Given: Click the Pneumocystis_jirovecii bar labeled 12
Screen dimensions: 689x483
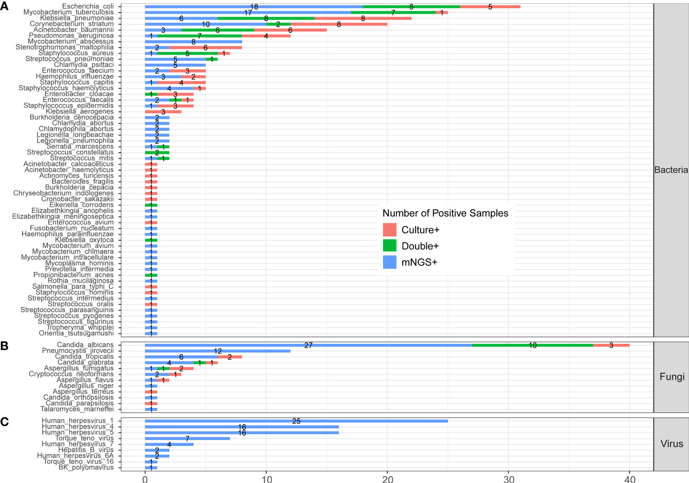Looking at the screenshot, I should click(x=218, y=351).
